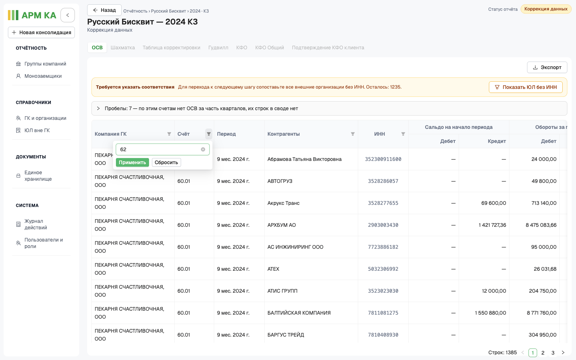This screenshot has width=576, height=360.
Task: Open the ИНН column filter icon
Action: click(403, 134)
